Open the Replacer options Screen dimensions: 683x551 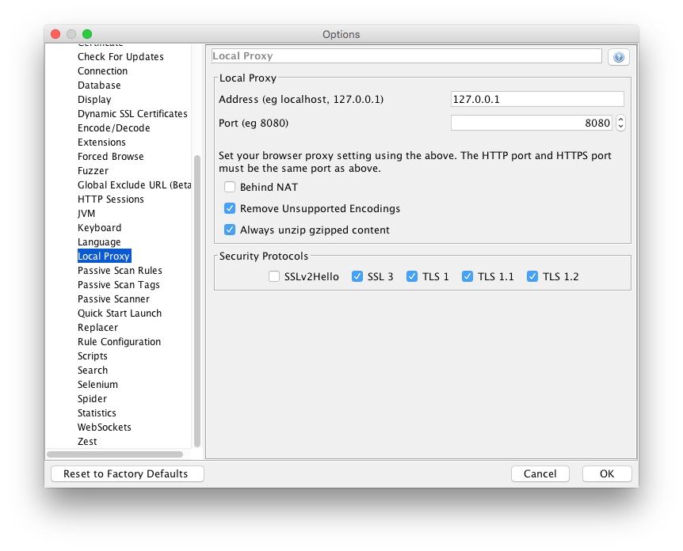point(97,328)
